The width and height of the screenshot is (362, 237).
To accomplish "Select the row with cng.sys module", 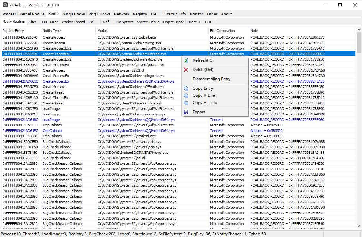I will [178, 43].
